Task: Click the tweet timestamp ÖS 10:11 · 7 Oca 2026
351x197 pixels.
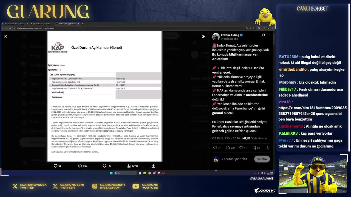Action: coord(226,138)
